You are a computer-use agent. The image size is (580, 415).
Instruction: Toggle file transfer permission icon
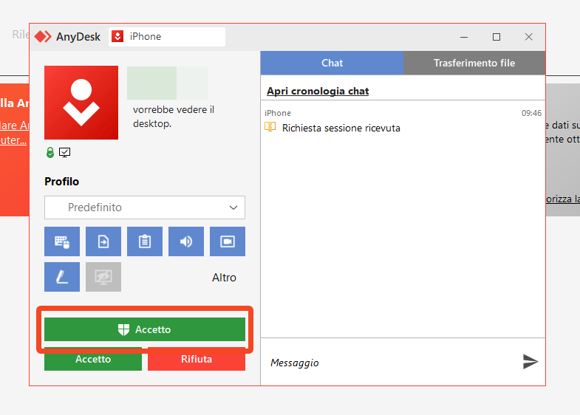click(x=103, y=241)
